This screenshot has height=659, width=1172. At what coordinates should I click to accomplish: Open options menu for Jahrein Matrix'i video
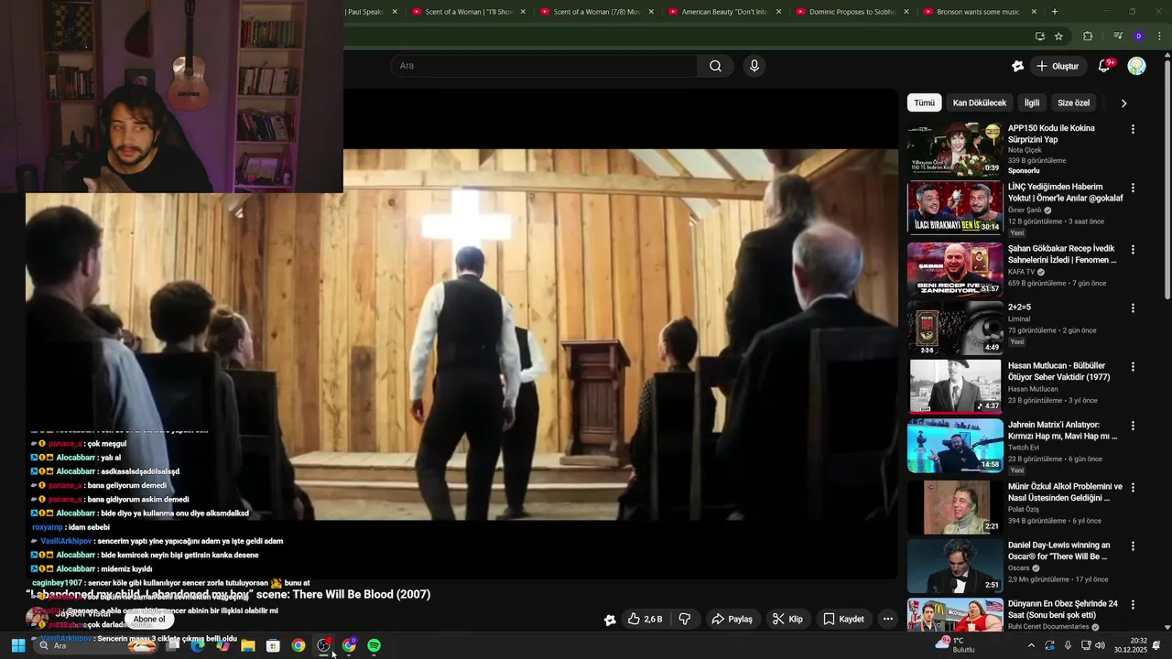pyautogui.click(x=1133, y=427)
